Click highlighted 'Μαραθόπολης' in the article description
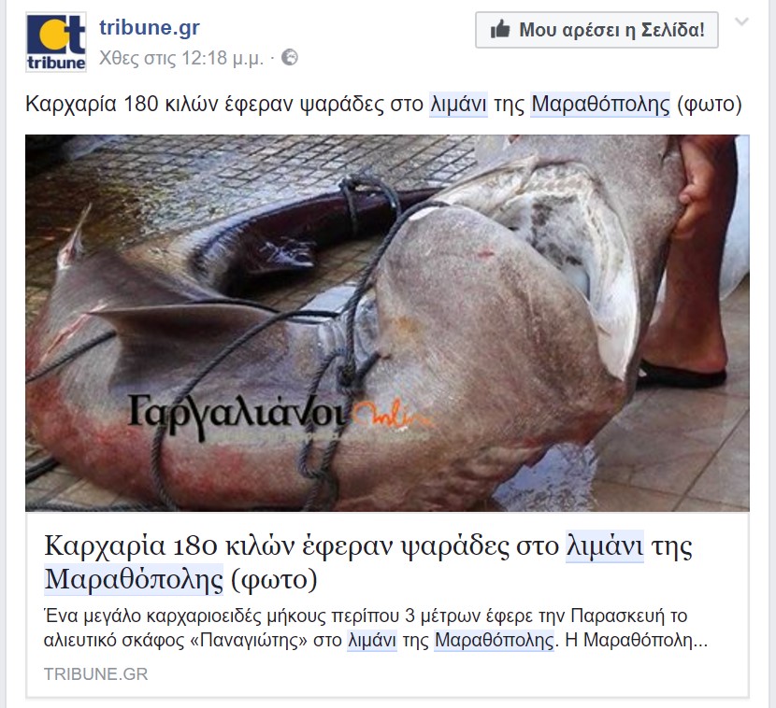The image size is (776, 708). coord(494,640)
